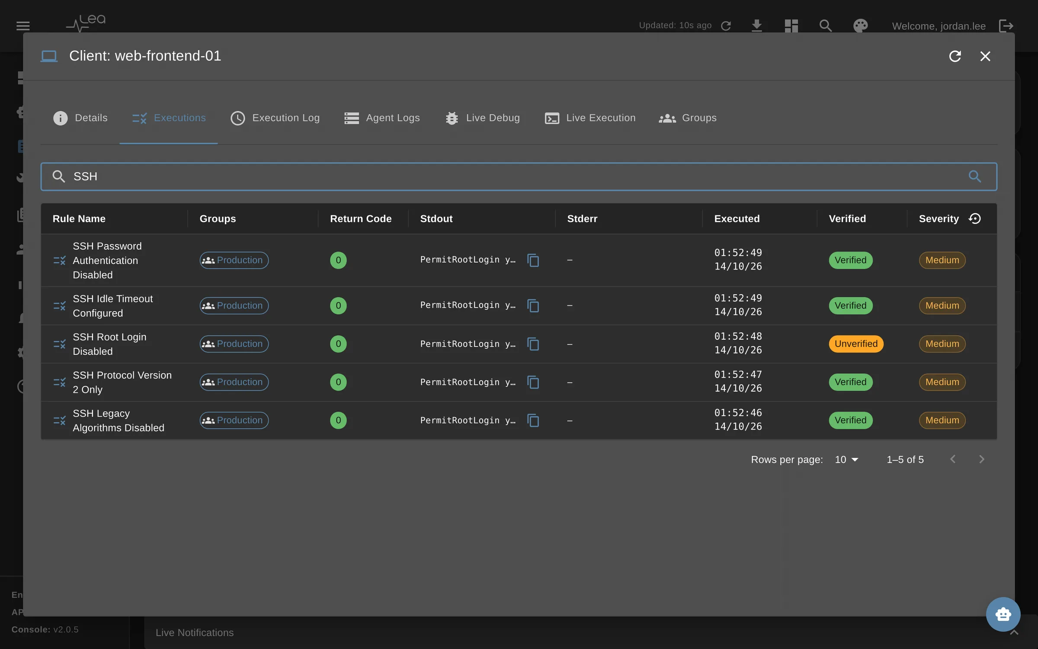Click the refresh icon next to Updated

click(x=726, y=26)
